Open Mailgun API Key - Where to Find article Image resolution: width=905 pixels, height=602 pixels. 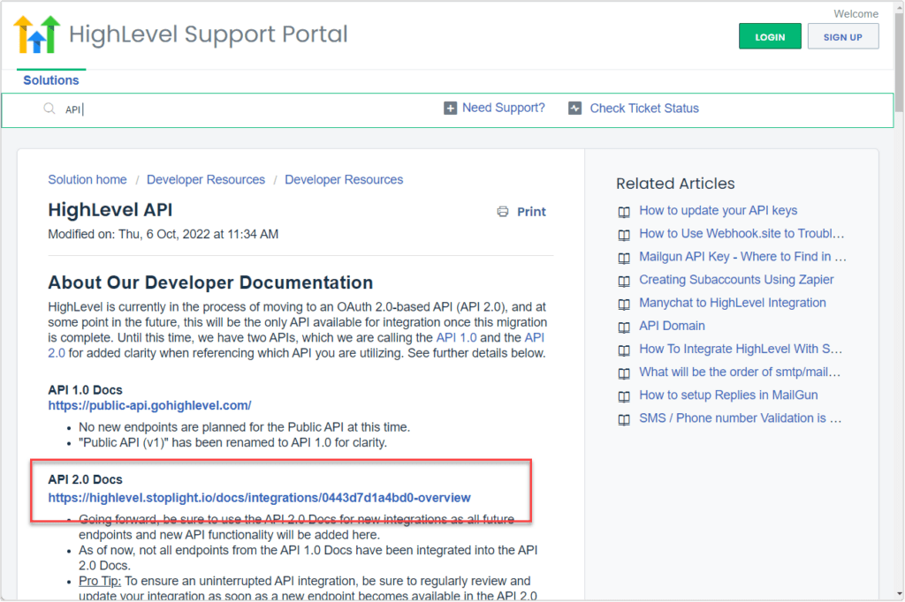[742, 257]
